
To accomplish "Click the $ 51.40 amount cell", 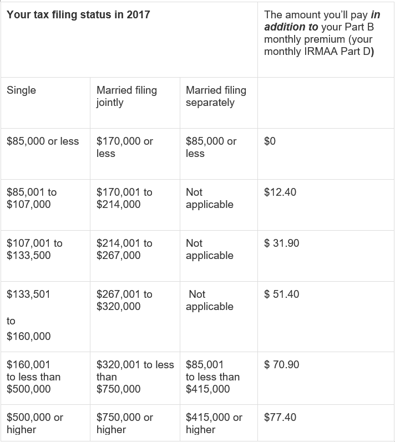I will (x=282, y=294).
